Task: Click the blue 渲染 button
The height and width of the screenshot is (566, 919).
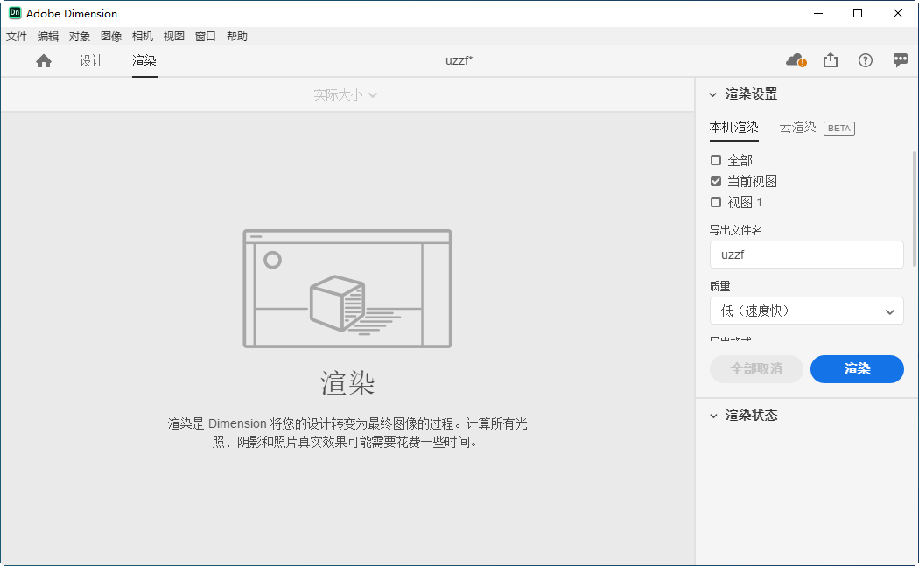Action: tap(857, 369)
